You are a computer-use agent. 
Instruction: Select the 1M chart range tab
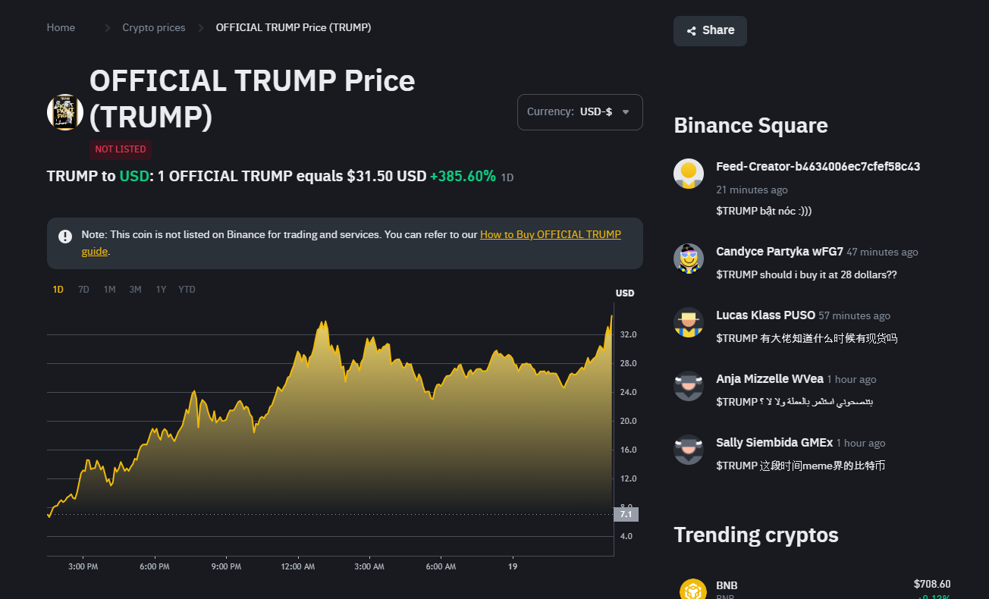pyautogui.click(x=109, y=290)
